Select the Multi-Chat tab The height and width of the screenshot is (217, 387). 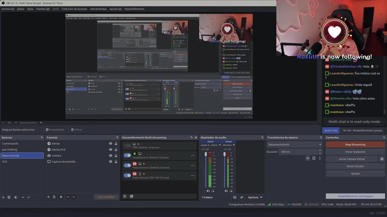331,131
